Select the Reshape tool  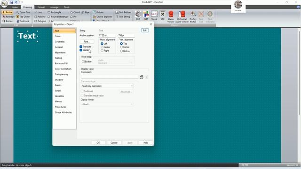[x=8, y=17]
